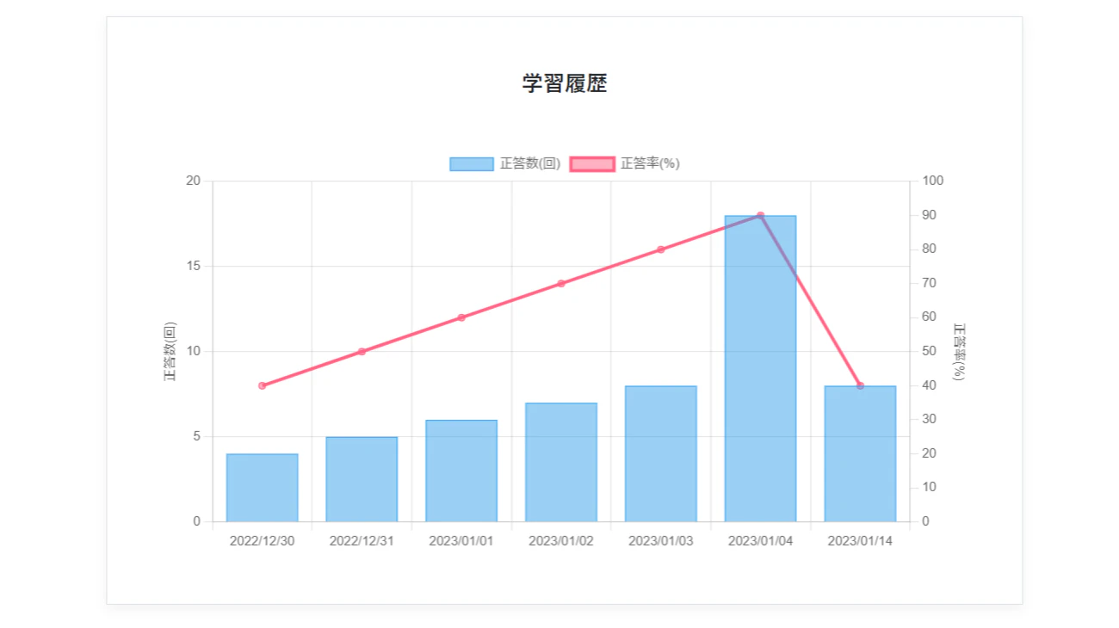Click the x-axis label 2022/12/31
This screenshot has height=628, width=1119.
pyautogui.click(x=362, y=541)
